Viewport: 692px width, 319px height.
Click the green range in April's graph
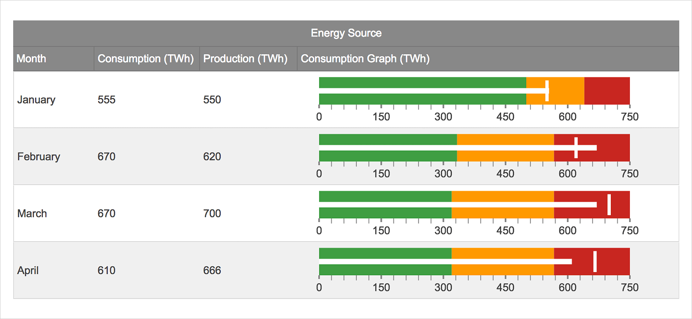tap(385, 253)
